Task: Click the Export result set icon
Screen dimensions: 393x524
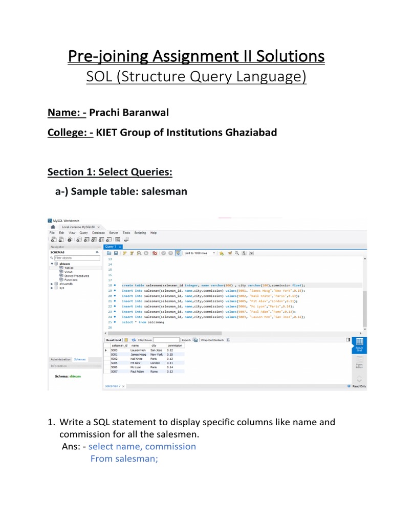Action: coord(196,339)
